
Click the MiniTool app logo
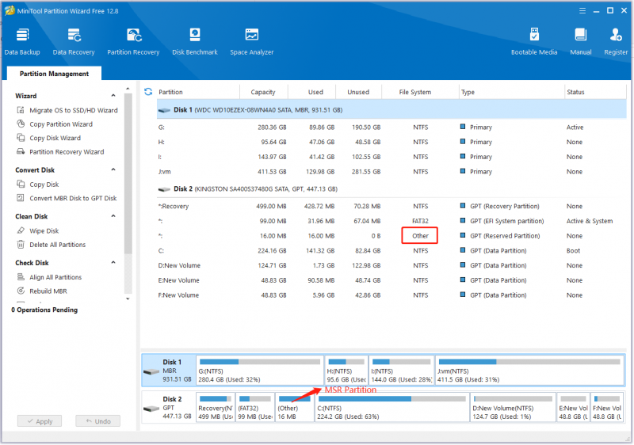coord(10,10)
